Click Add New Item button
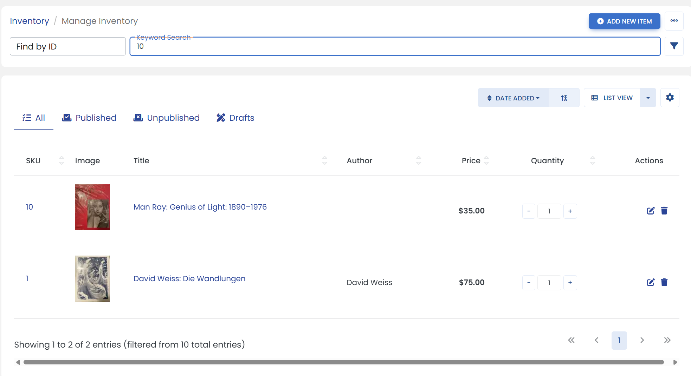The height and width of the screenshot is (376, 691). coord(624,21)
